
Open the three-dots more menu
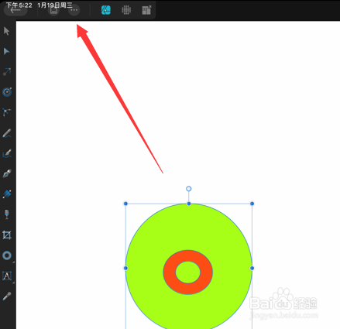coord(74,10)
